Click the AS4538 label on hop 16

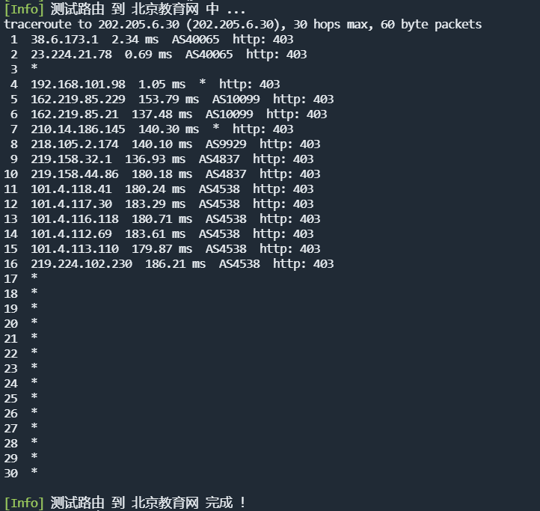point(239,264)
